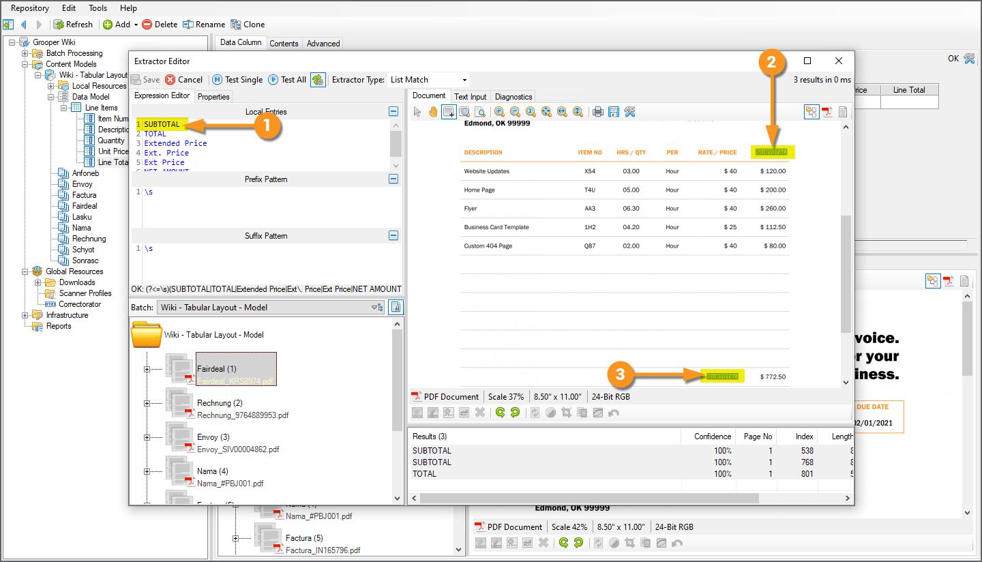Click the Cancel button in Extractor Editor

[x=184, y=80]
